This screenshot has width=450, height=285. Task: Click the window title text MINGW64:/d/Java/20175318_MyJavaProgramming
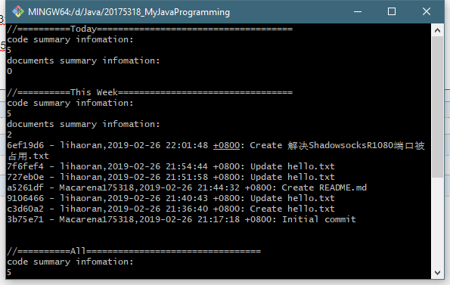coord(129,12)
